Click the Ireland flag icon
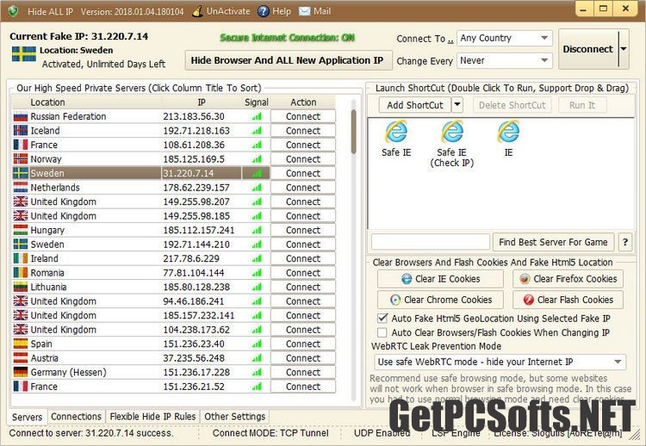Viewport: 646px width, 446px height. coord(21,258)
